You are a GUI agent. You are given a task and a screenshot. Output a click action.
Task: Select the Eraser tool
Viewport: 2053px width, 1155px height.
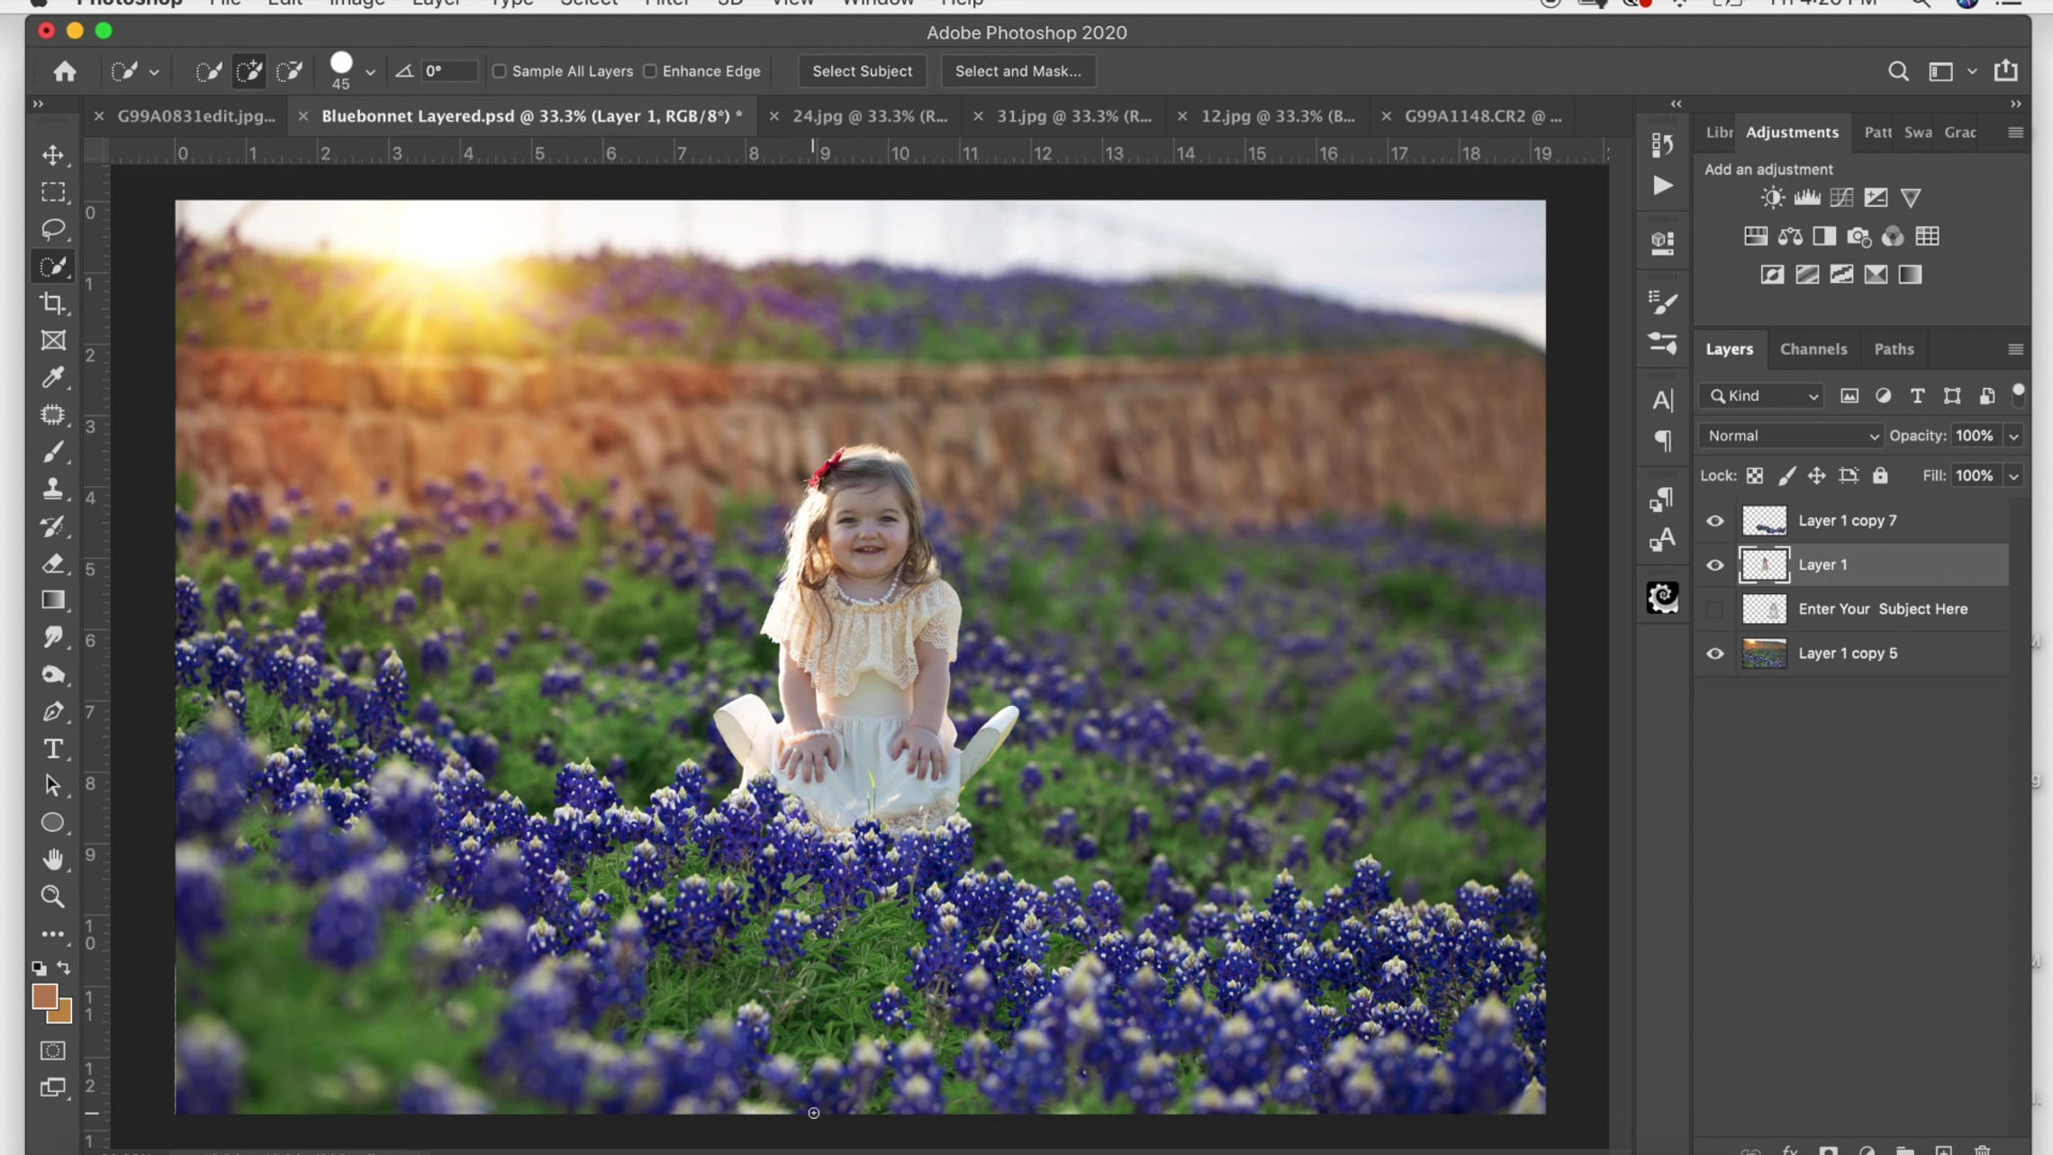(x=53, y=564)
